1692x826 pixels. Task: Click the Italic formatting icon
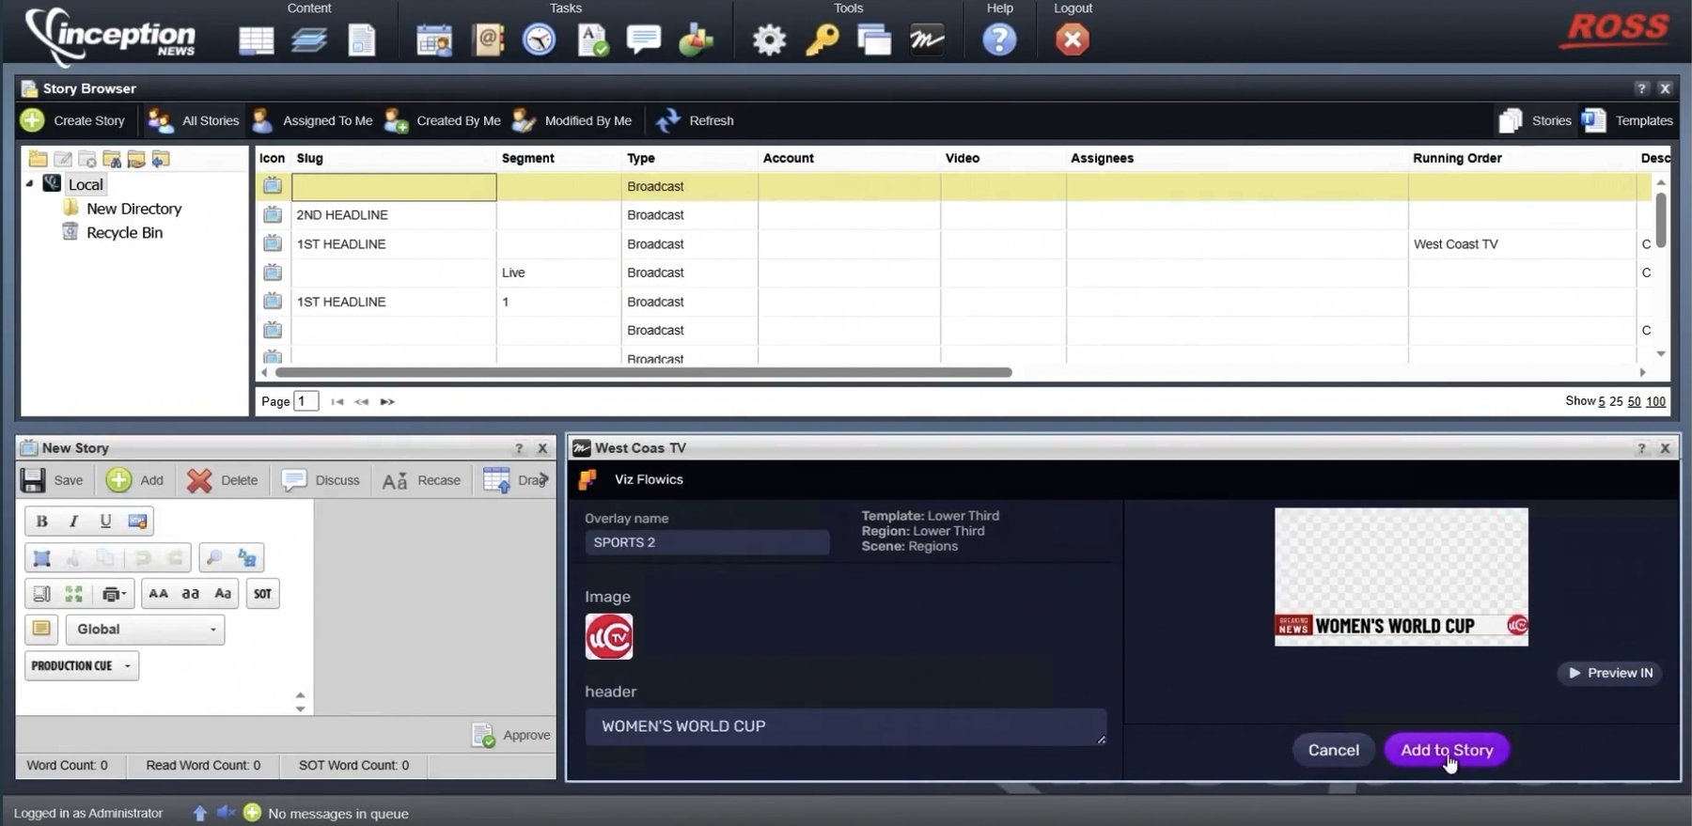click(x=73, y=521)
